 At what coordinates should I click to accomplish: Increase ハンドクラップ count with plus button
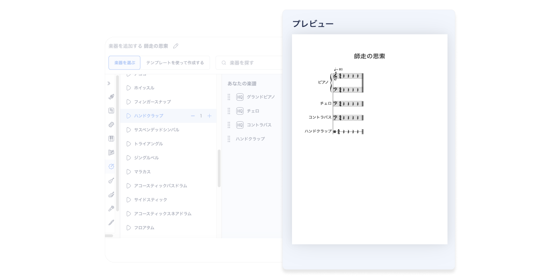[x=210, y=116]
